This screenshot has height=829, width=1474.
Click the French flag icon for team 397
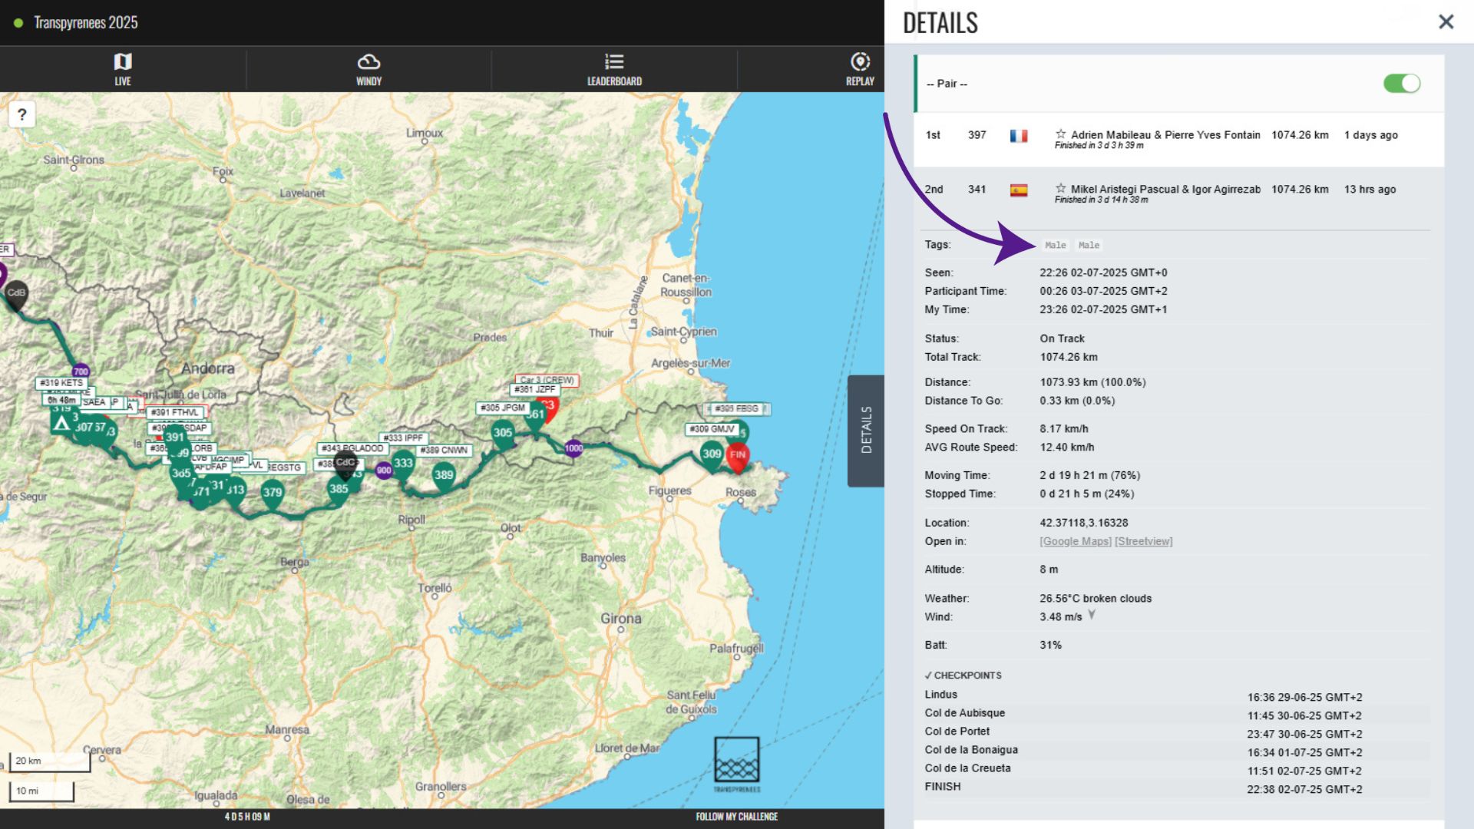1019,136
